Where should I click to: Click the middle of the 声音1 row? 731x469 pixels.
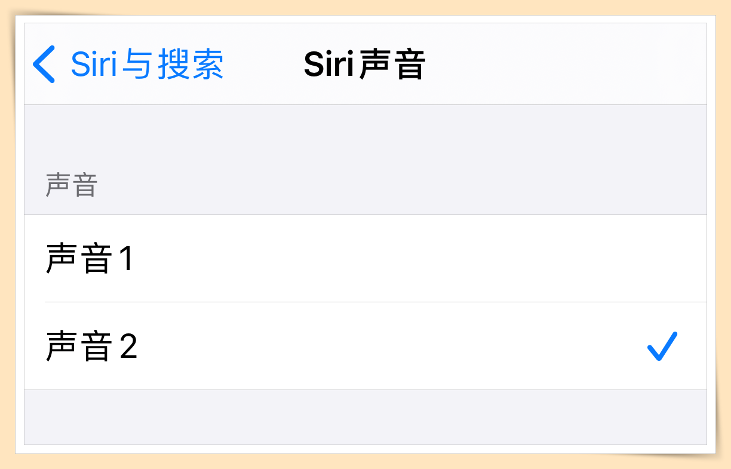365,259
